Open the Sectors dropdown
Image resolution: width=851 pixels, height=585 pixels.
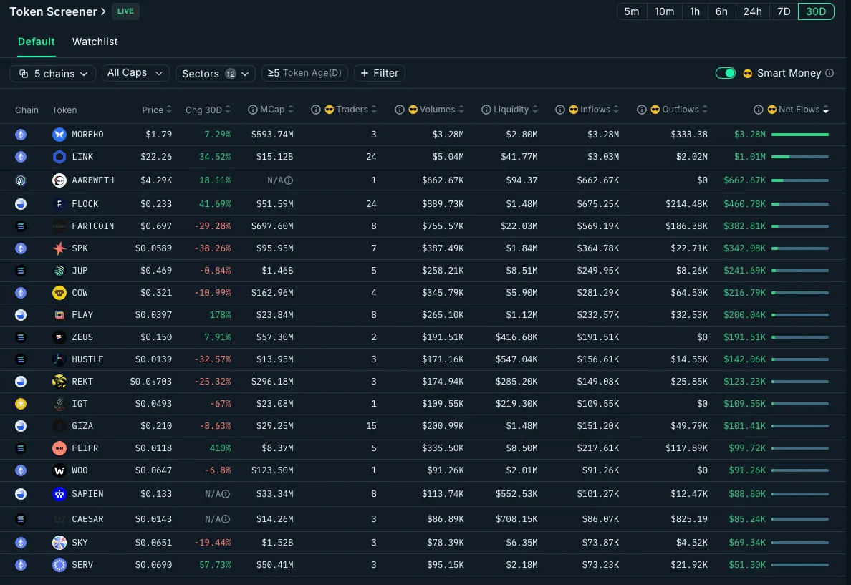click(215, 73)
